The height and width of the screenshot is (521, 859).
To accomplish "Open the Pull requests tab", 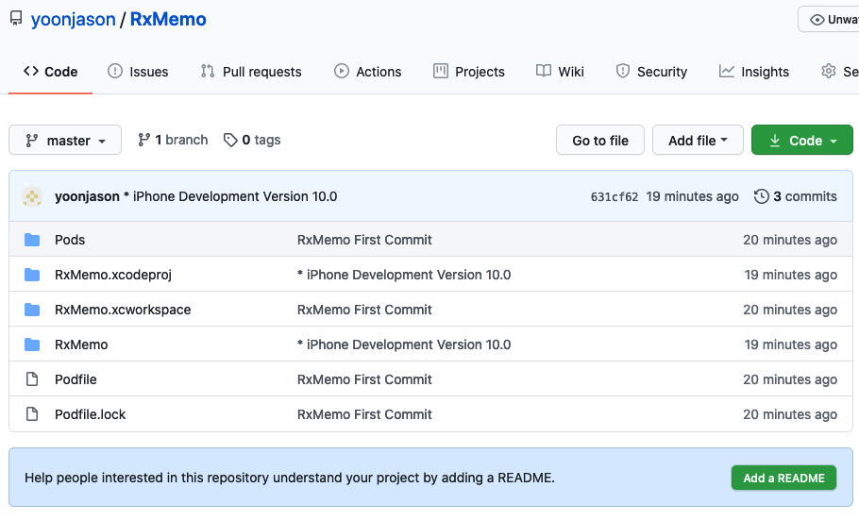I will click(251, 72).
